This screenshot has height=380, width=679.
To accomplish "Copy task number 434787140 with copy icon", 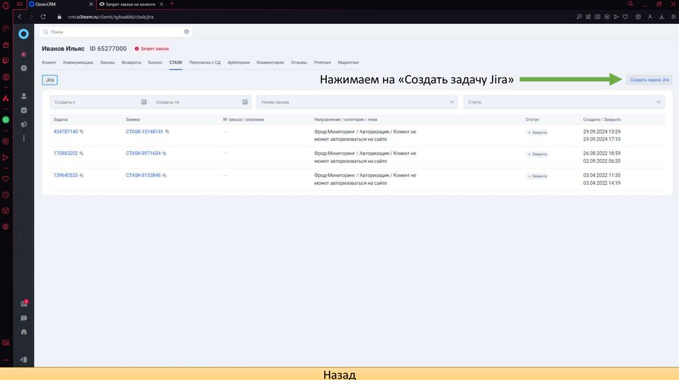I will [82, 132].
